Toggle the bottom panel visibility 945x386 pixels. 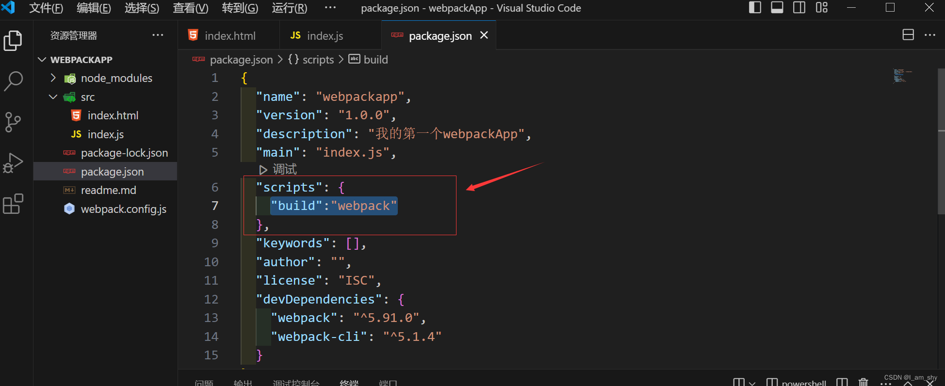[x=777, y=8]
